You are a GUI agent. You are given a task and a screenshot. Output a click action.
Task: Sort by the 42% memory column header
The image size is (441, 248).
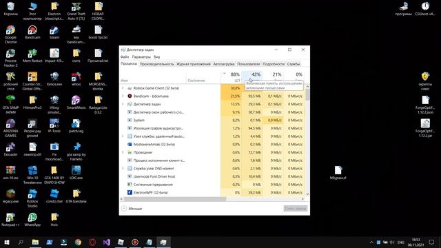(x=252, y=77)
